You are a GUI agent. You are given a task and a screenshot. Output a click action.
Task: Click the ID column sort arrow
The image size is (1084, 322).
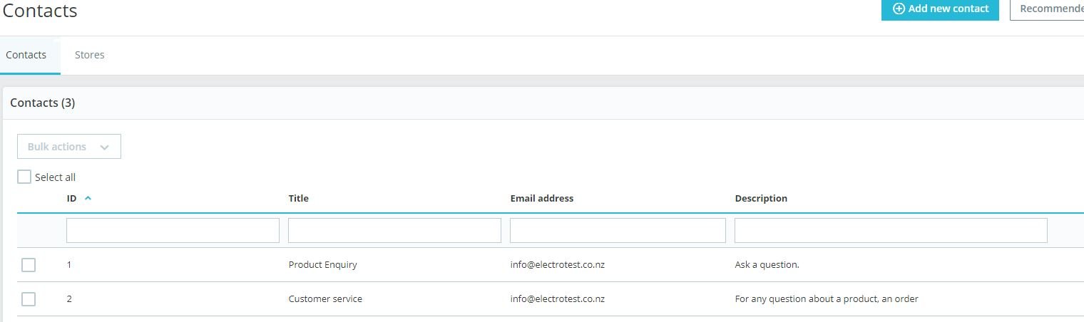click(88, 199)
